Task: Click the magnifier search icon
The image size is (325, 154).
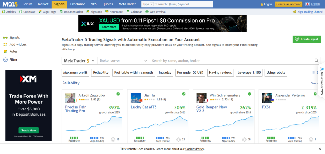Action: 316,61
